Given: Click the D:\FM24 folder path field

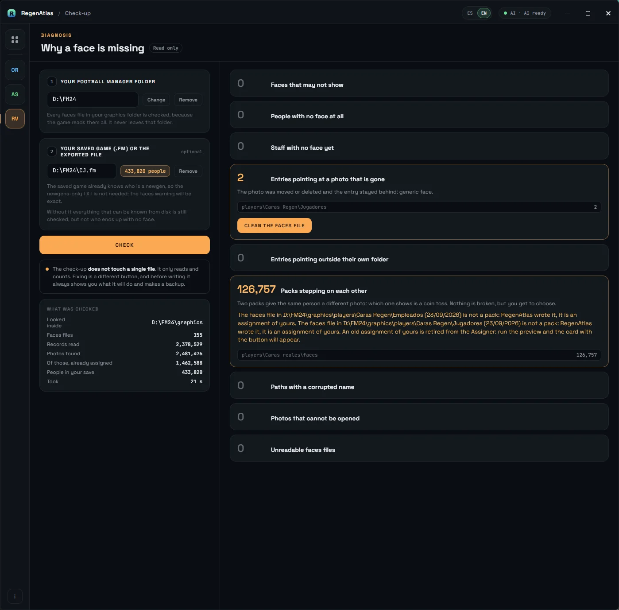Looking at the screenshot, I should click(93, 99).
